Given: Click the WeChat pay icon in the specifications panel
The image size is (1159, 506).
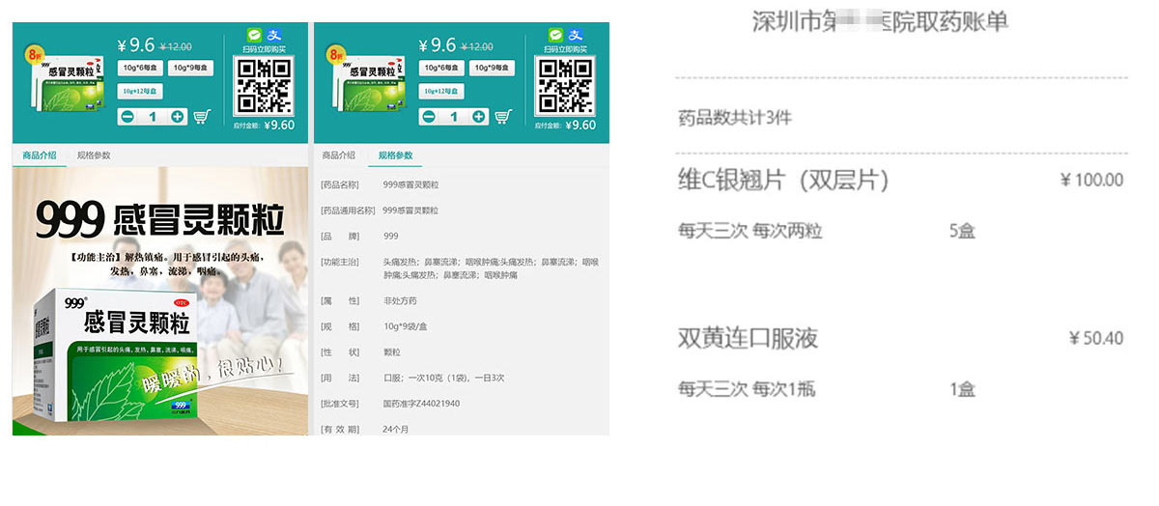Looking at the screenshot, I should coord(556,34).
